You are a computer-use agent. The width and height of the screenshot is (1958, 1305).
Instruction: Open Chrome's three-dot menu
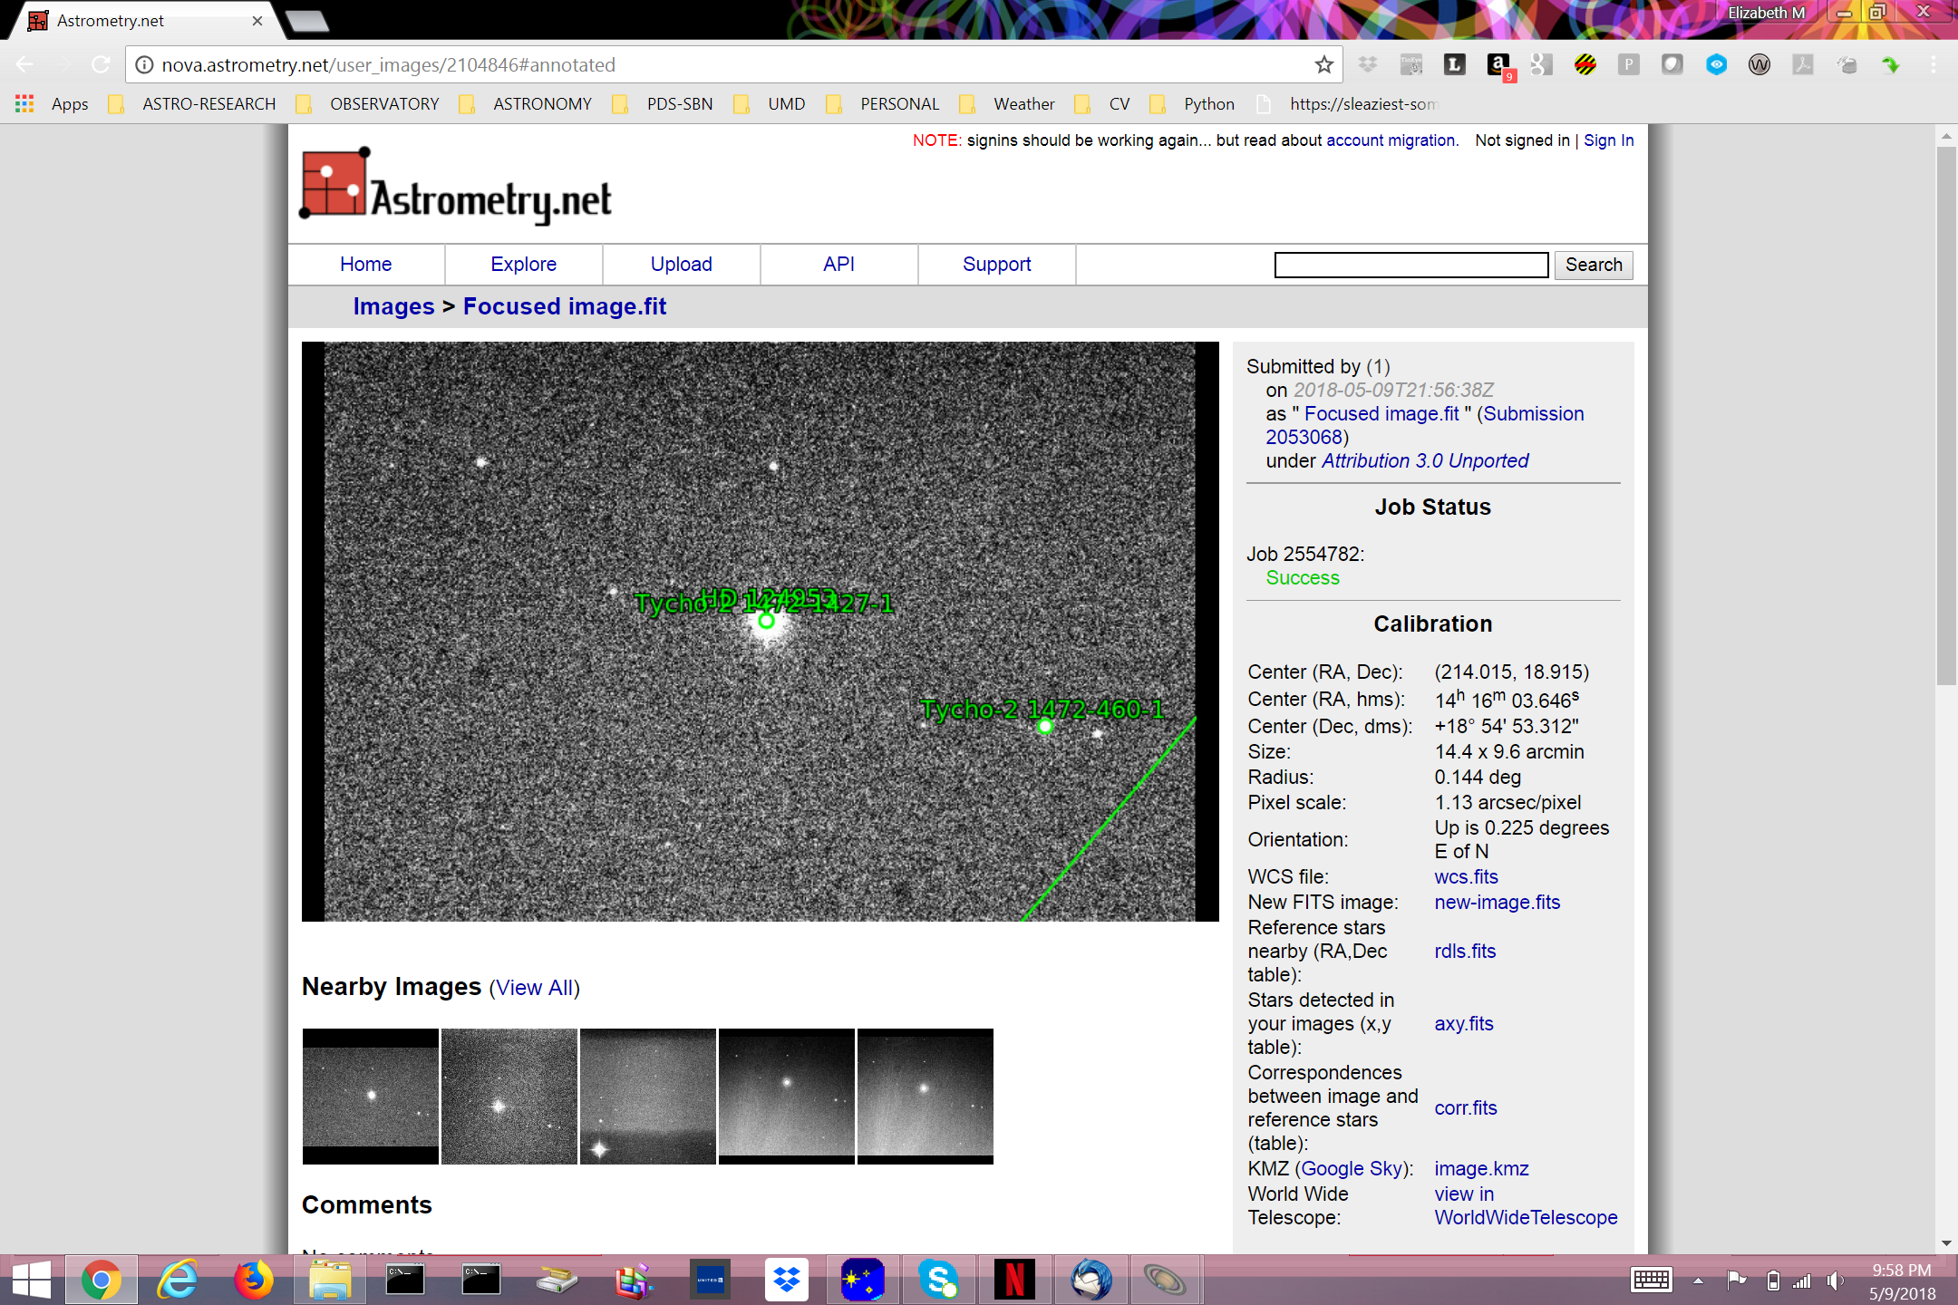(x=1933, y=65)
